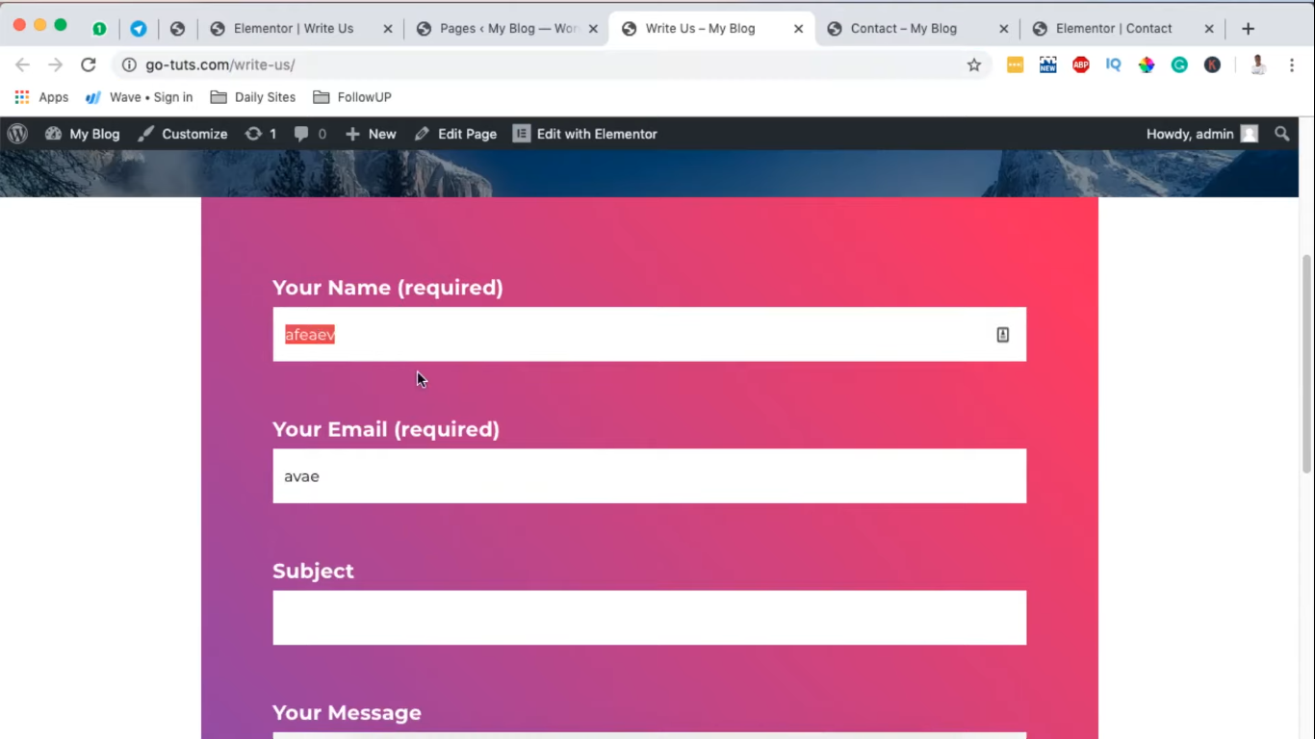Click the colorful pinwheel extension icon

(x=1147, y=64)
